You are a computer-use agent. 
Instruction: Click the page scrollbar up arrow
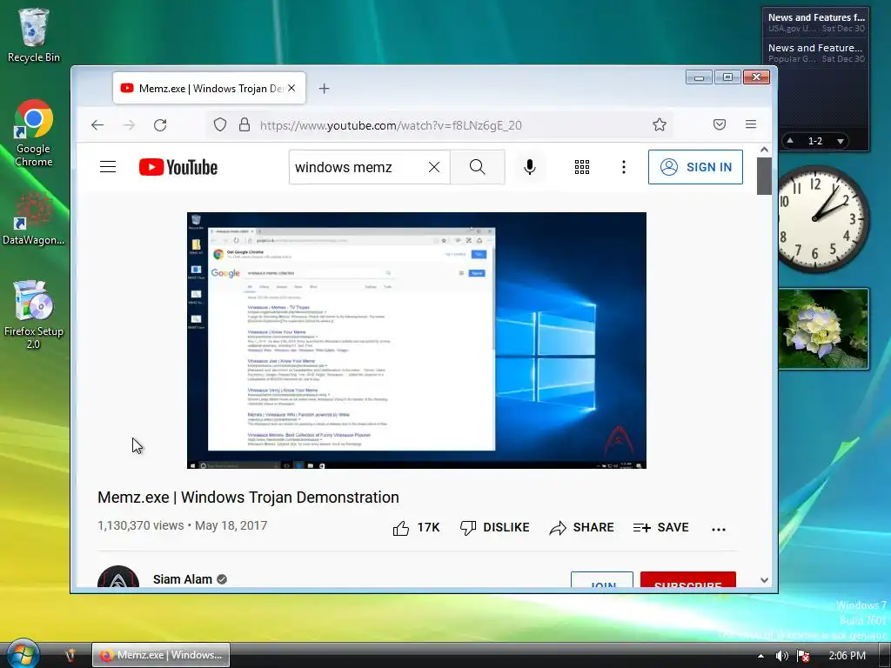(764, 150)
